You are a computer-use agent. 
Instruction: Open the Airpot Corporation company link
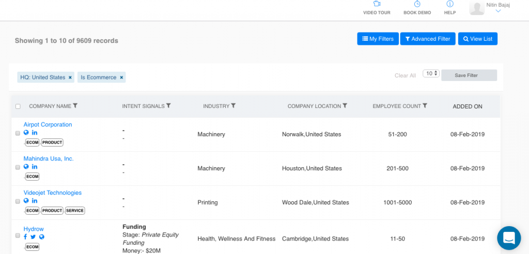pyautogui.click(x=48, y=124)
